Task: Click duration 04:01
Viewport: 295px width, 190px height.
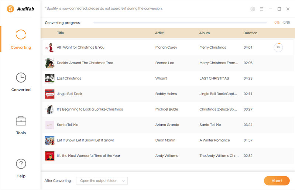Action: pyautogui.click(x=248, y=47)
